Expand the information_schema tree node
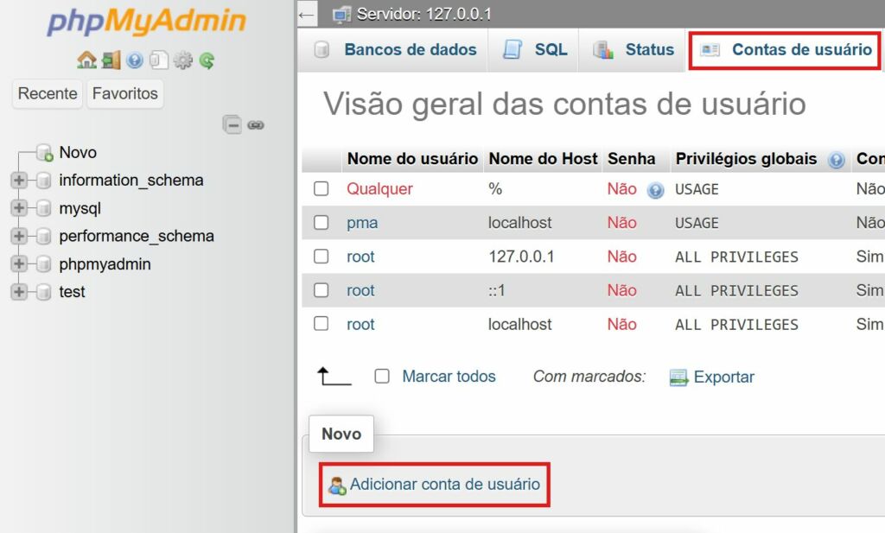This screenshot has height=533, width=885. pos(19,181)
